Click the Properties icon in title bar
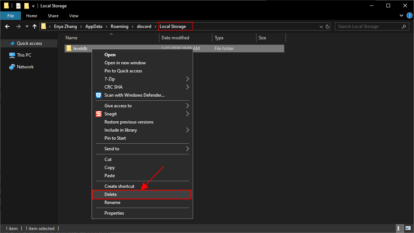Screen dimensions: 414x233 [18, 6]
